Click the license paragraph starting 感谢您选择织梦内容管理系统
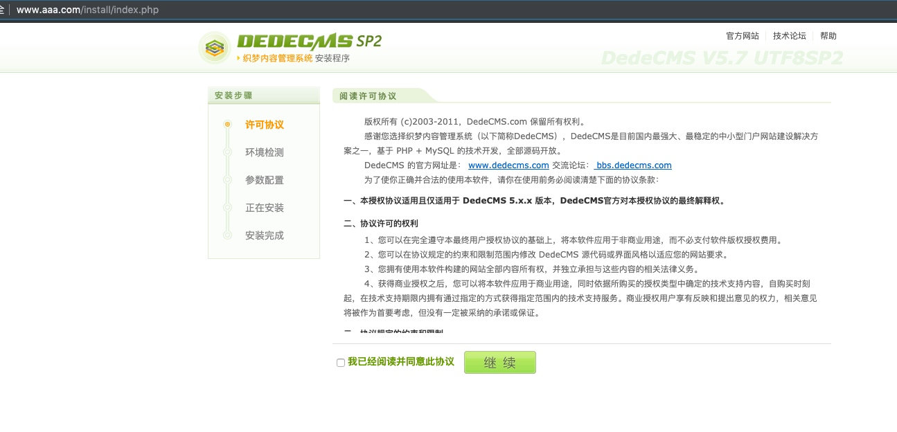The height and width of the screenshot is (432, 897). (581, 143)
